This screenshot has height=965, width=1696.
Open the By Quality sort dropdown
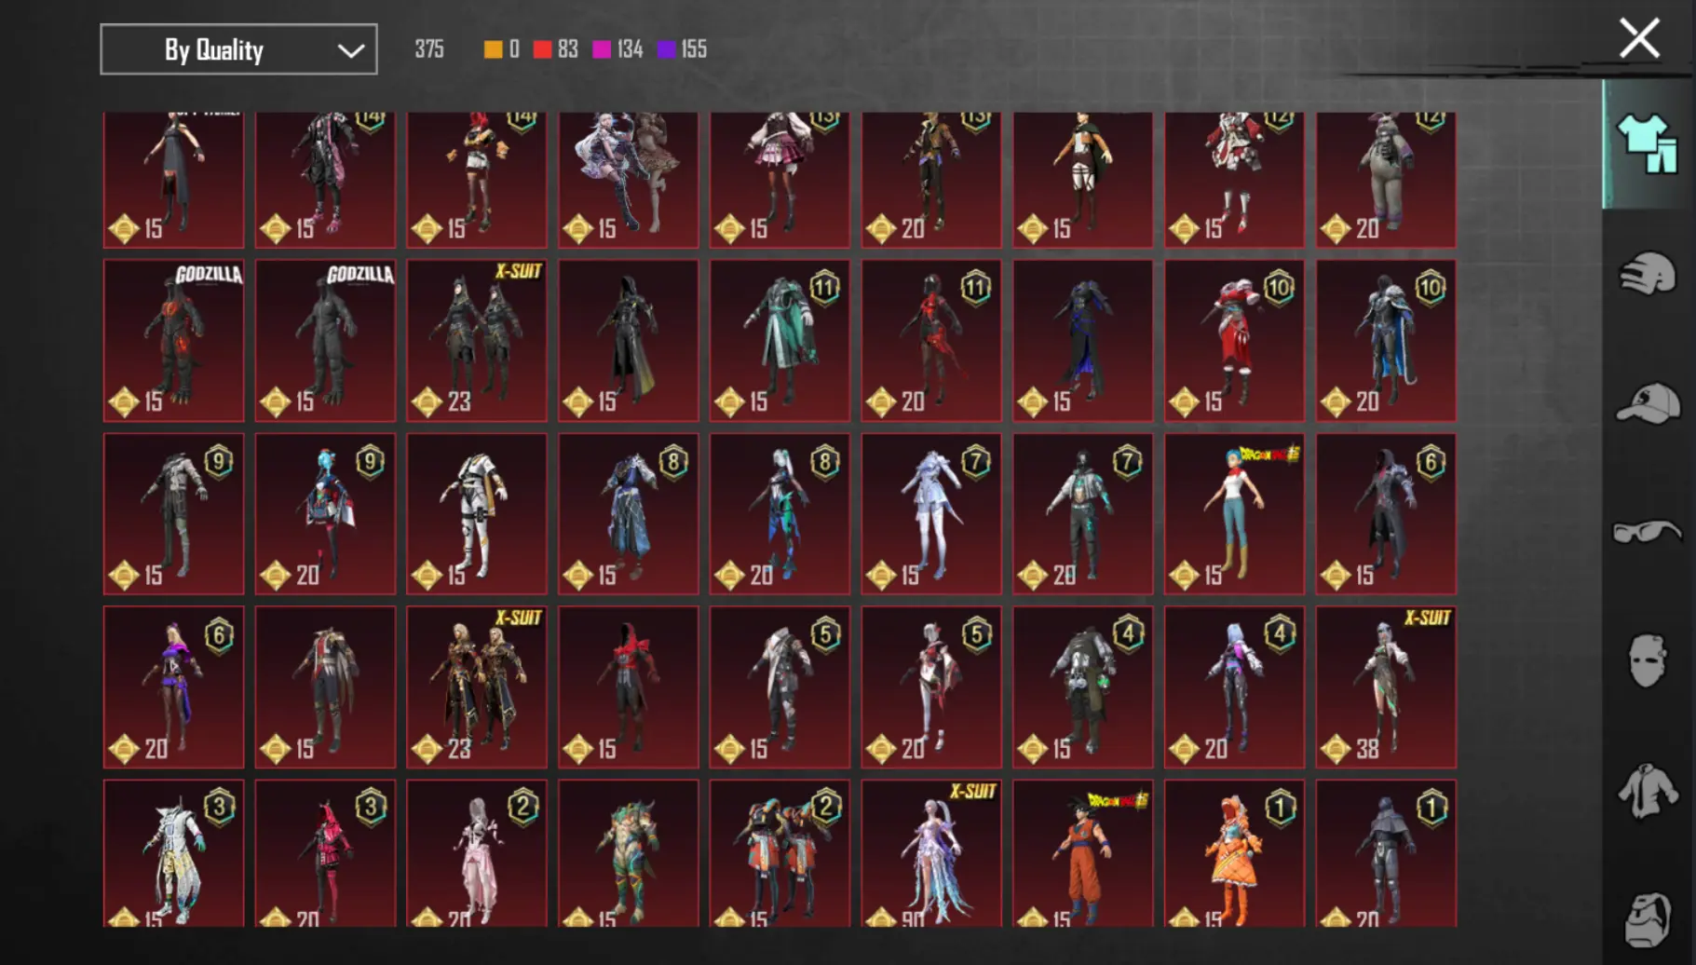coord(238,49)
